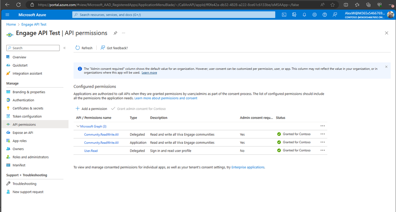Open more options ellipsis beside page title

124,33
